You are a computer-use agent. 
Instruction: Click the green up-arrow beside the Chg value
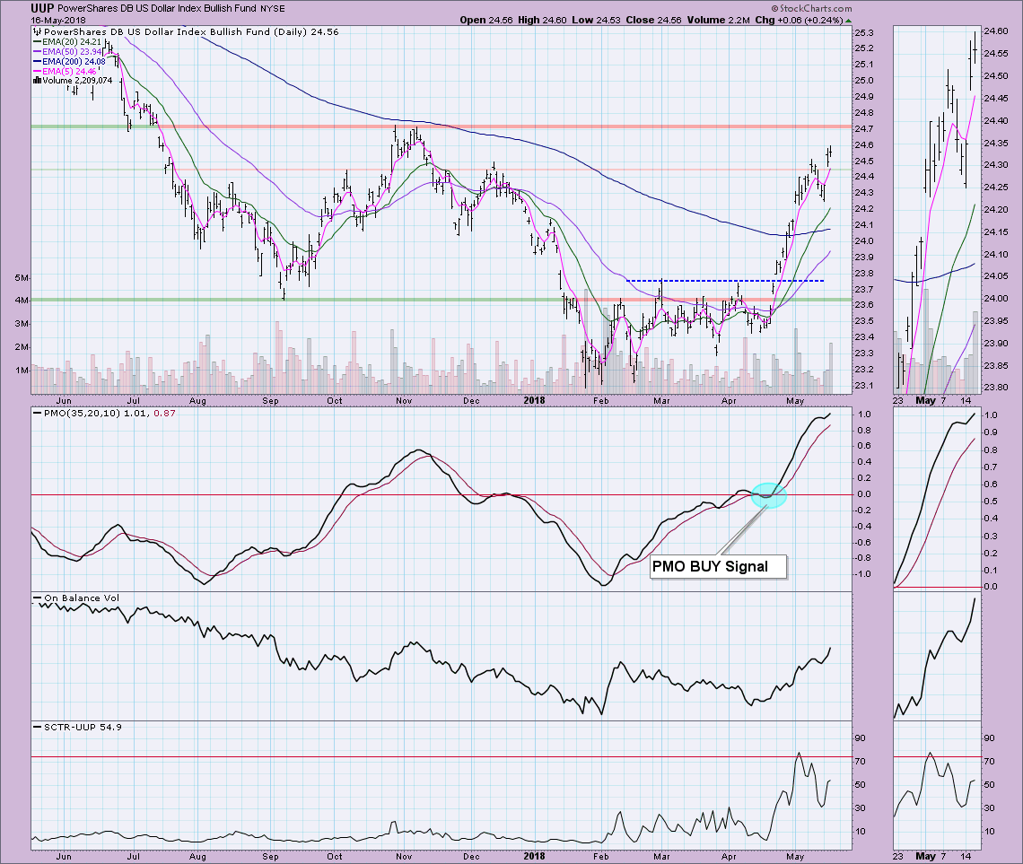[848, 21]
